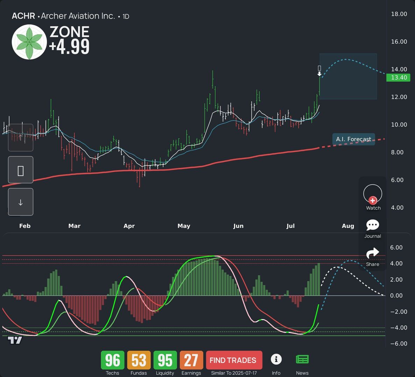Viewport: 415px width, 377px height.
Task: Click the middle square button on left
Action: [x=21, y=170]
